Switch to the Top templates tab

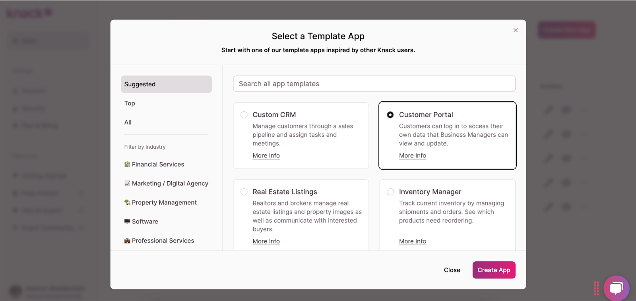point(130,103)
